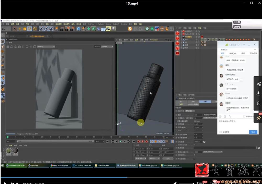The width and height of the screenshot is (262, 184).
Task: Click Render to Picture Viewer icon
Action: click(x=67, y=29)
